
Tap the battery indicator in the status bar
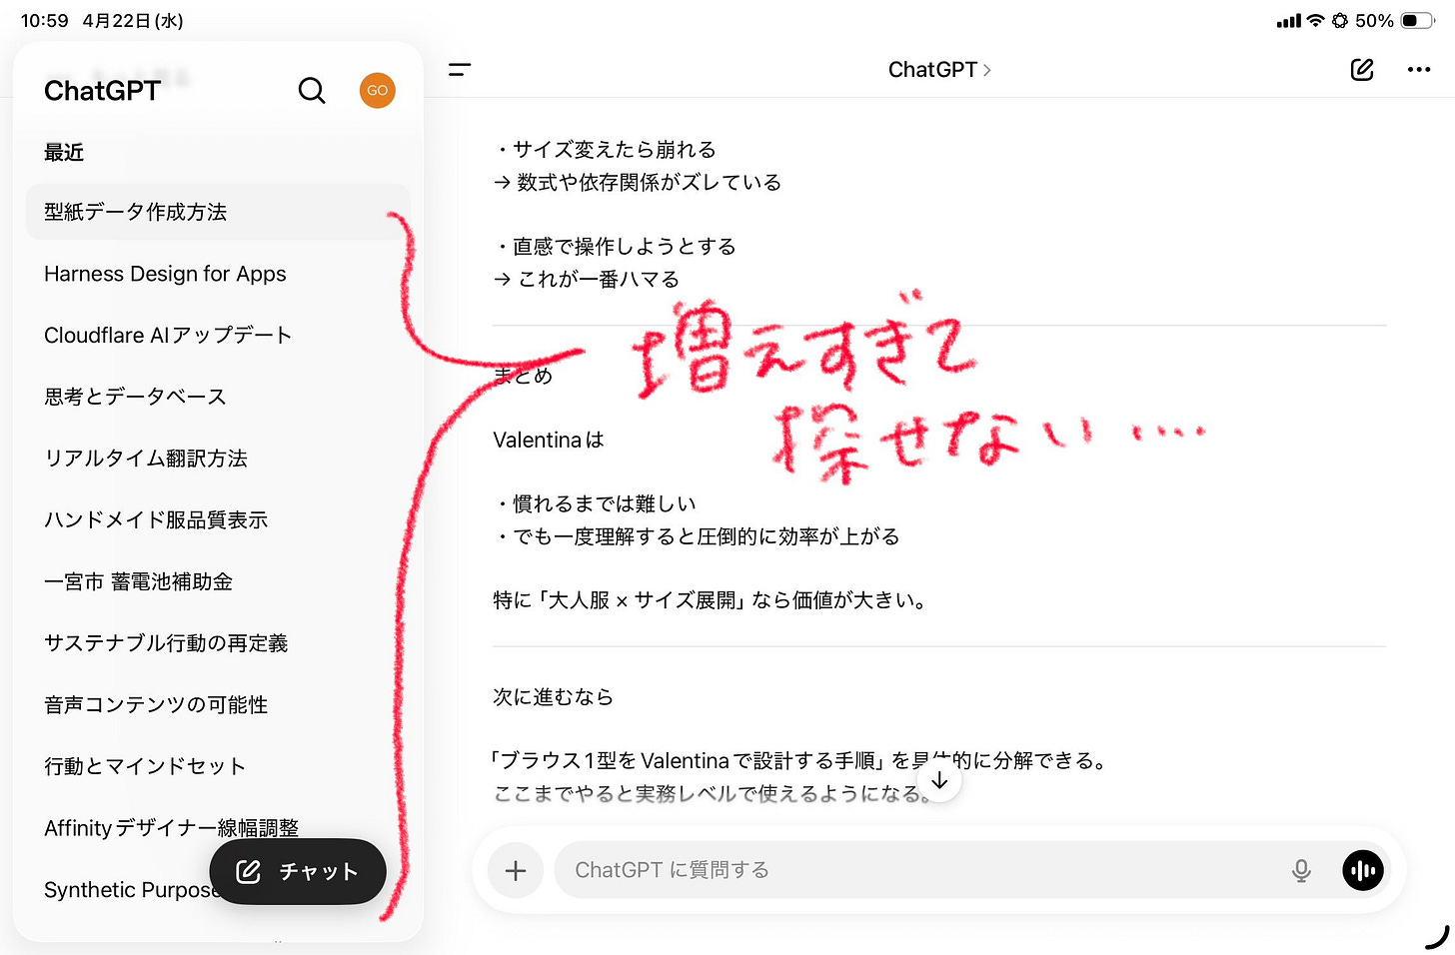tap(1417, 21)
